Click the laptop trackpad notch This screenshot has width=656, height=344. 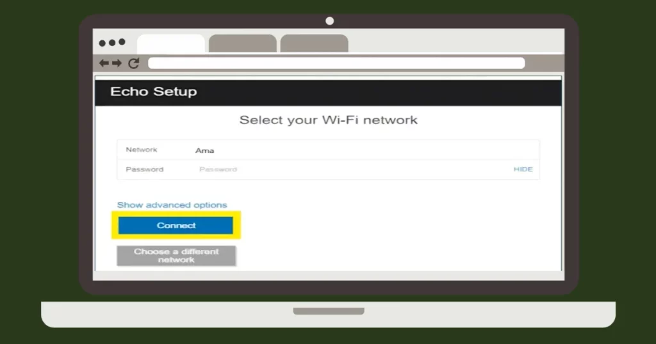tap(329, 311)
